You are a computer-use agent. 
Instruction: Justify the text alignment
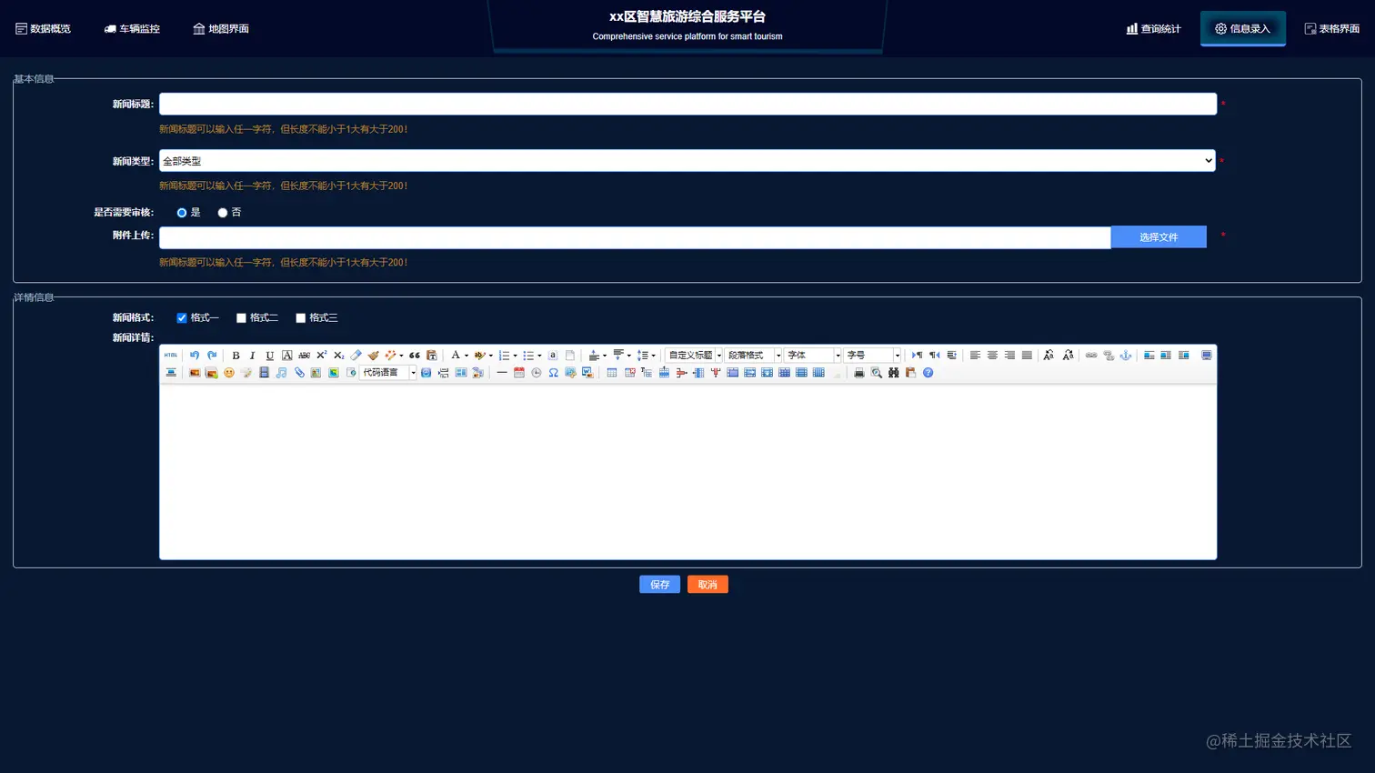[x=1027, y=356]
